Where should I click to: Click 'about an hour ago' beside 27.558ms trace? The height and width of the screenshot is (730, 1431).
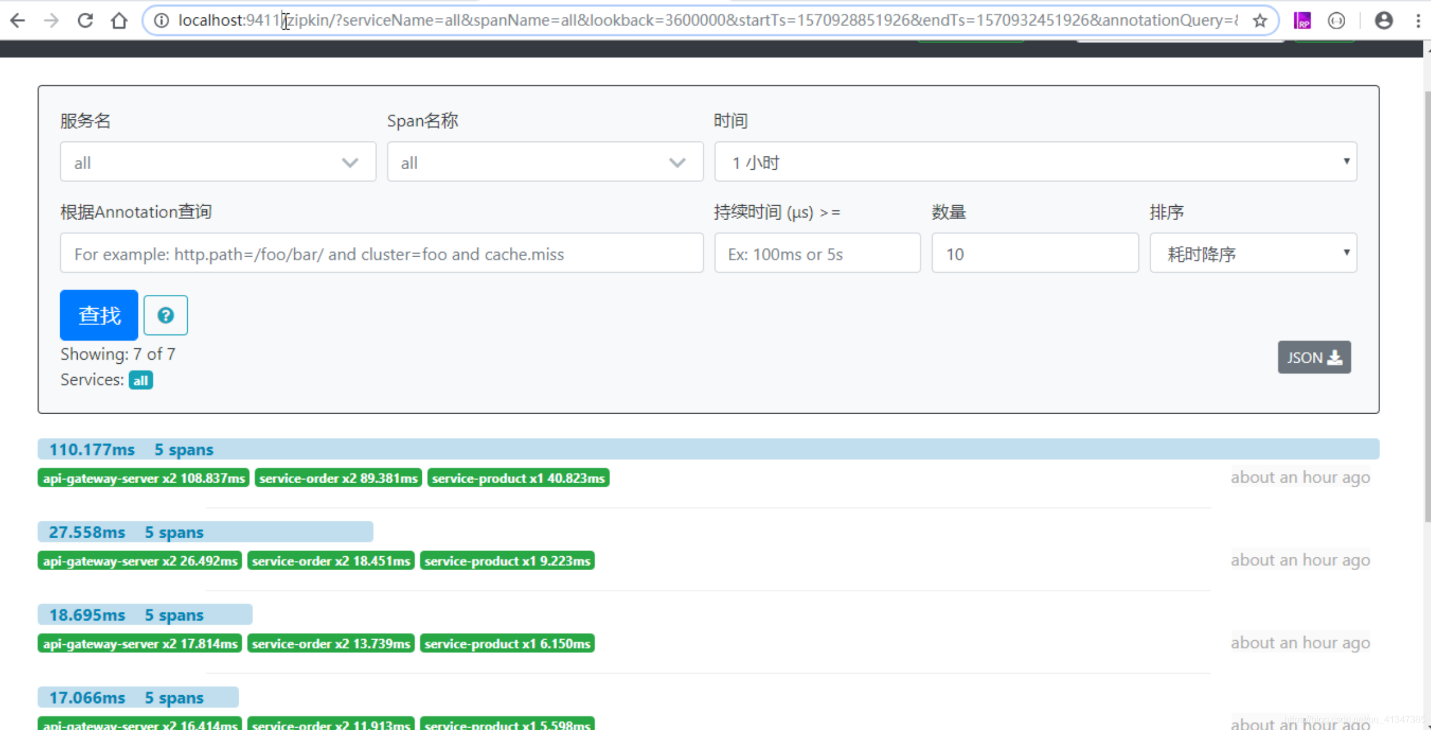pyautogui.click(x=1300, y=560)
